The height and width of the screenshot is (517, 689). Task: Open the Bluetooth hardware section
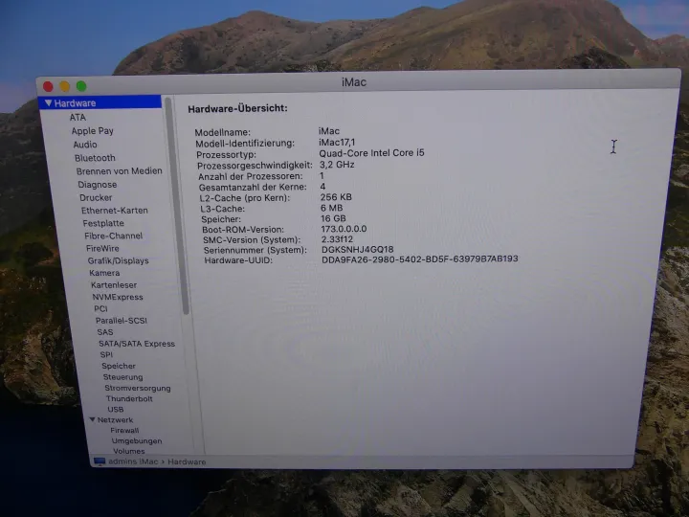[95, 158]
